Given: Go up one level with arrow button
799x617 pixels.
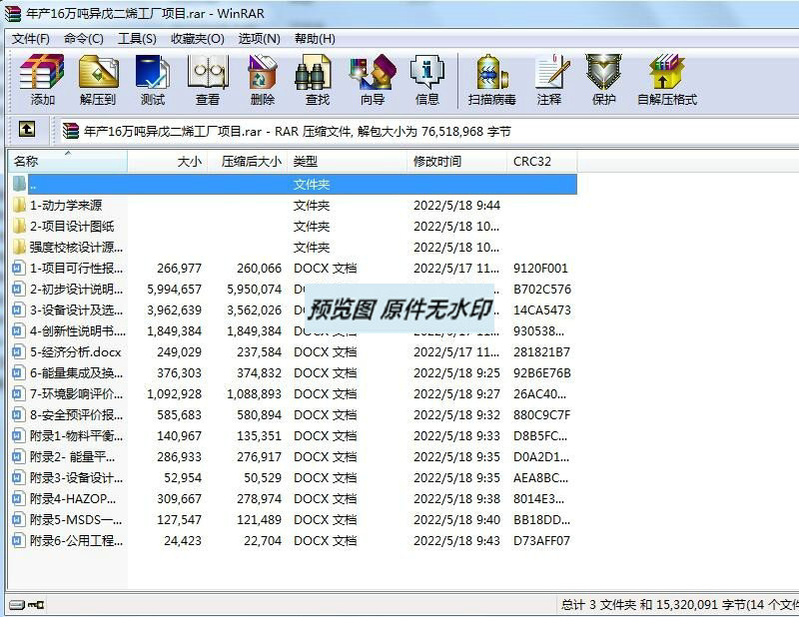Looking at the screenshot, I should (x=27, y=130).
